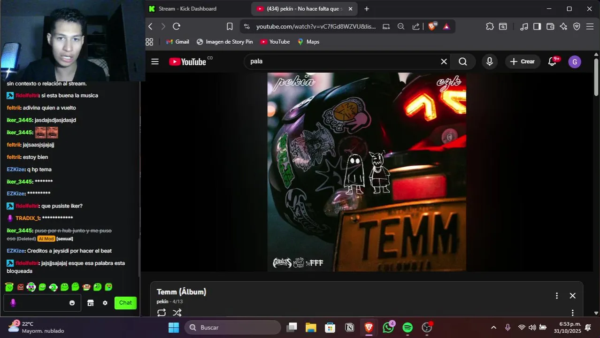Click the Temm (Álbum) playlist title

(181, 292)
